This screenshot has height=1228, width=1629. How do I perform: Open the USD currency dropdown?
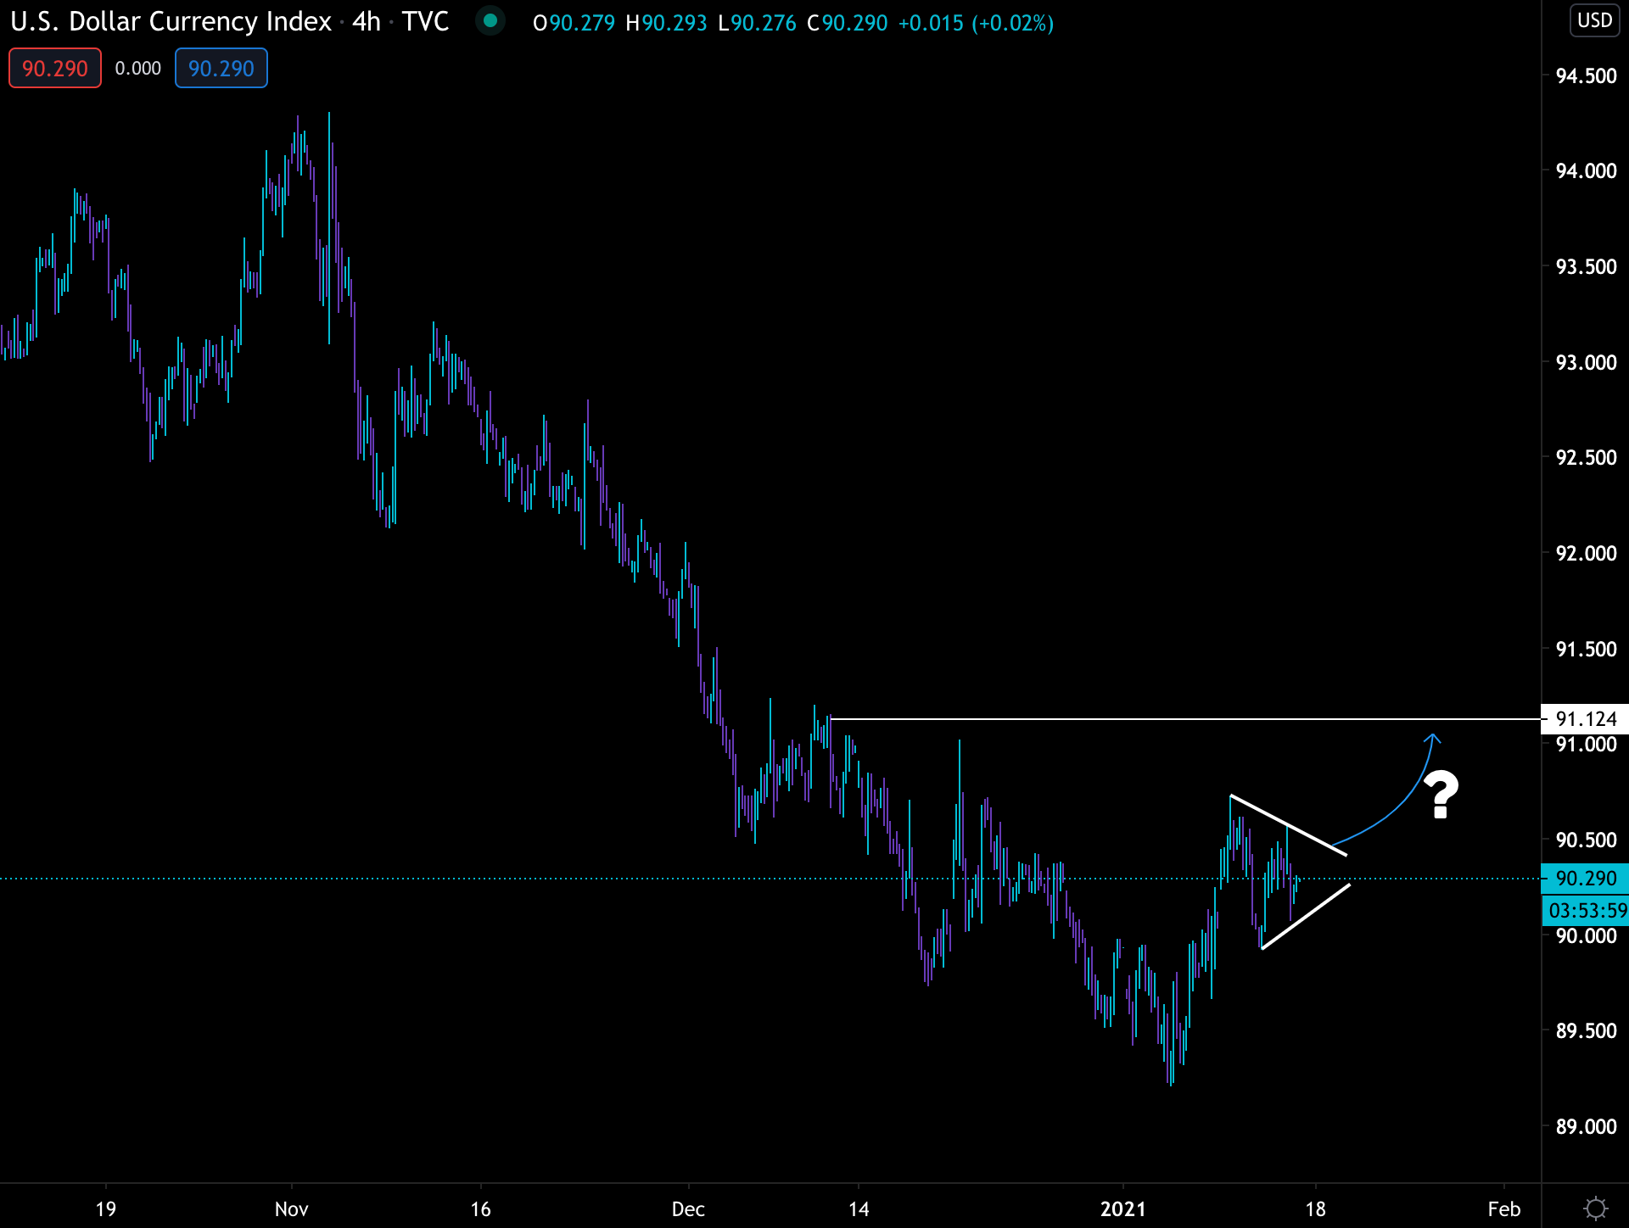(1594, 20)
